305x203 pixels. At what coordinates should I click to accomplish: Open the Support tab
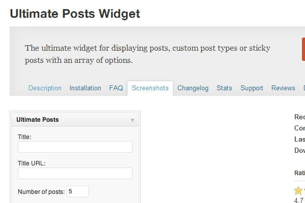pos(252,88)
